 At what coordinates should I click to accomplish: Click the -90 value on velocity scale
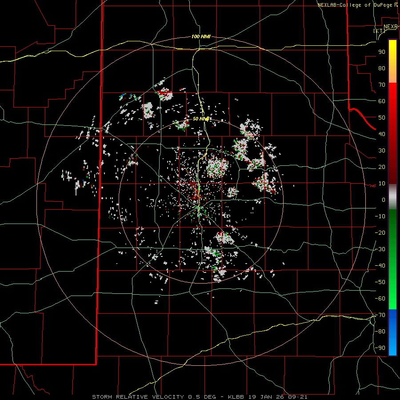click(x=380, y=348)
